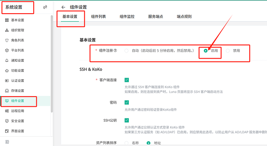Click the 组织管理 hierarchy icon
This screenshot has height=146, width=267.
click(7, 30)
